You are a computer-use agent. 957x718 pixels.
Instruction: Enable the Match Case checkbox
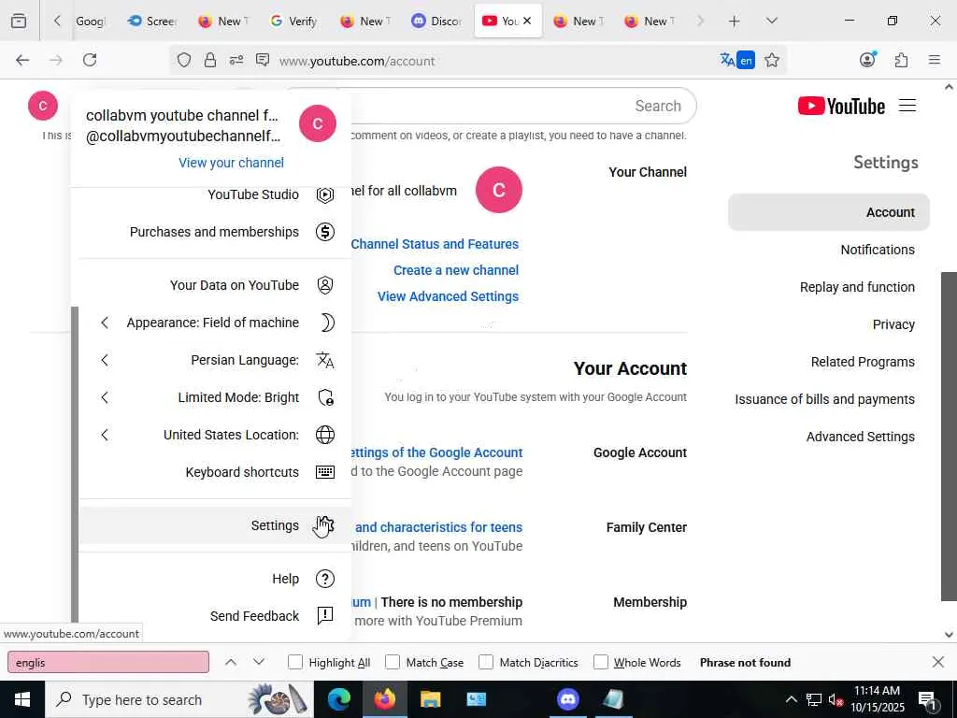[393, 662]
